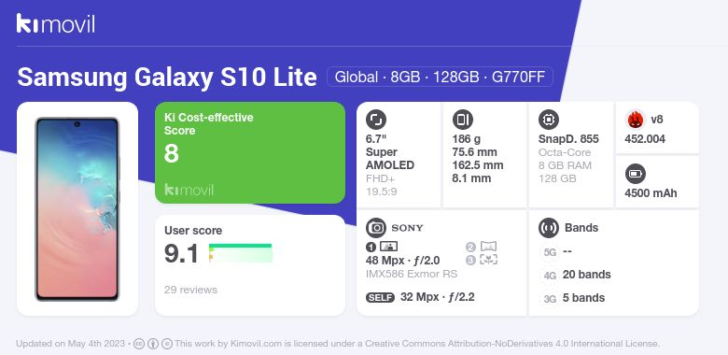Click the SELF selfie camera badge
The width and height of the screenshot is (728, 355).
tap(380, 297)
